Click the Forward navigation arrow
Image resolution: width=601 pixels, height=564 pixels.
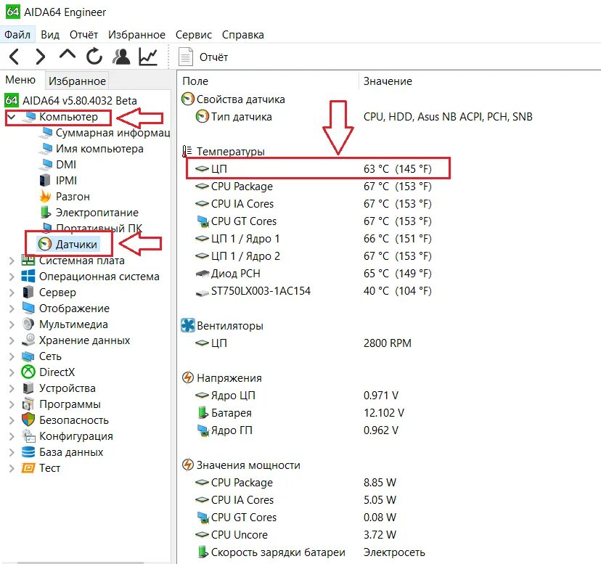coord(40,57)
